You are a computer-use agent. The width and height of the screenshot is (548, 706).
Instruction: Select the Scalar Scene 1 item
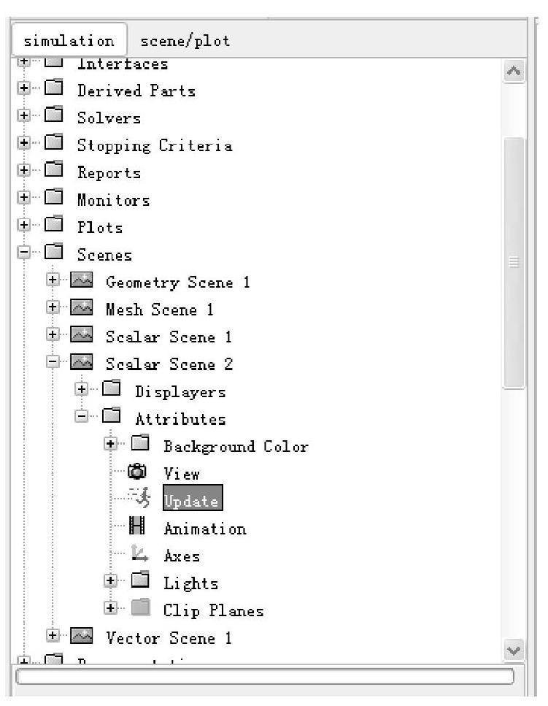169,337
